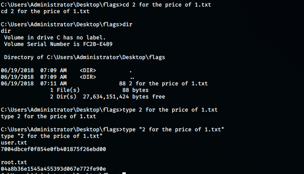
Task: Click 'Volume in drive C has no label' line
Action: coord(55,38)
